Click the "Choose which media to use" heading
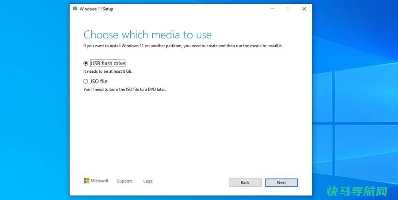The width and height of the screenshot is (398, 200). pyautogui.click(x=147, y=35)
